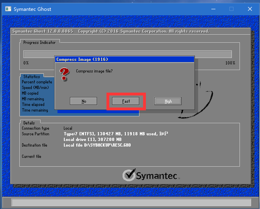Click the 'Statistics' group heading
This screenshot has width=260, height=209.
32,77
